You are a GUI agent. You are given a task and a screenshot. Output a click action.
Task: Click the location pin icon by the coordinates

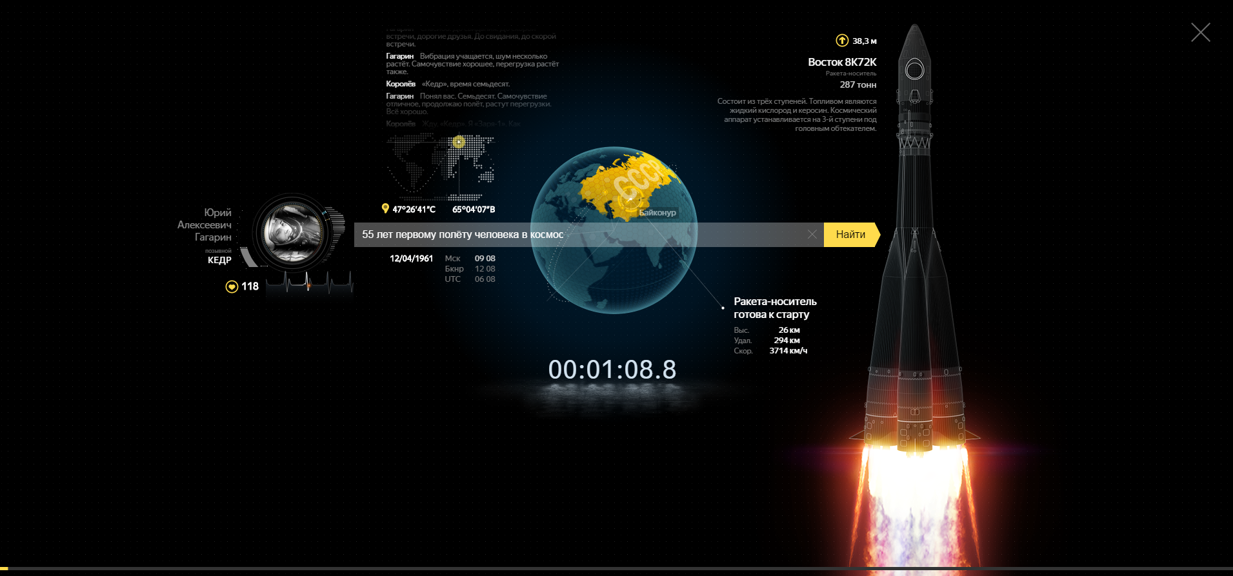click(385, 208)
